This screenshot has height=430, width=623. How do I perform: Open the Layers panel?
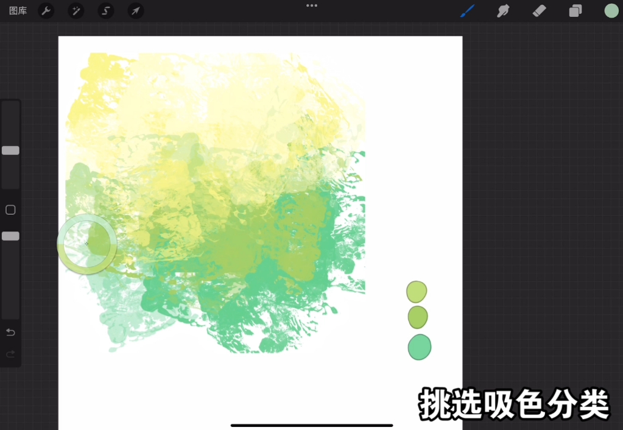pyautogui.click(x=575, y=11)
